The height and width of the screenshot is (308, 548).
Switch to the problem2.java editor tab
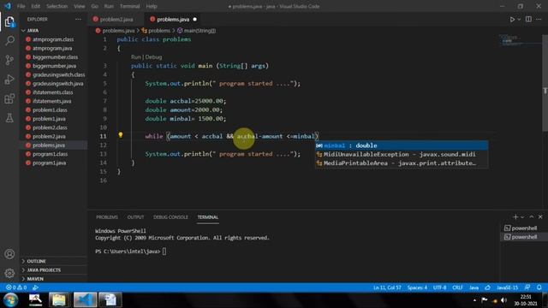(x=116, y=19)
